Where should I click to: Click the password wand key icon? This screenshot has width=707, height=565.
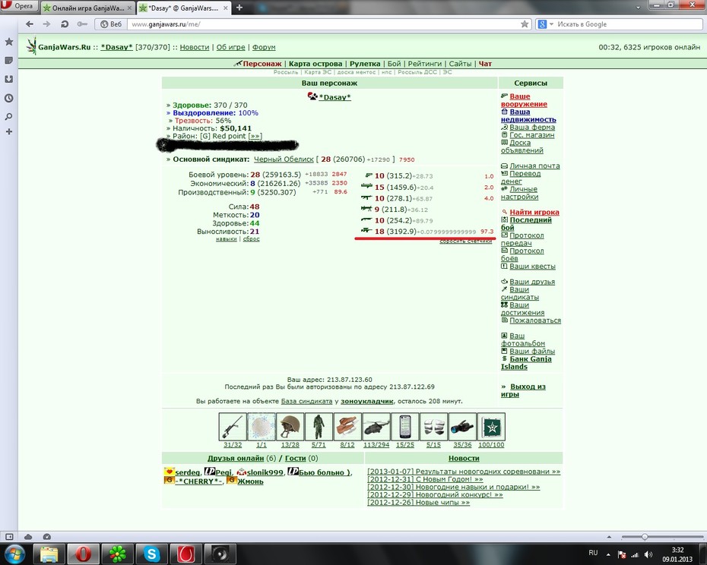[82, 24]
